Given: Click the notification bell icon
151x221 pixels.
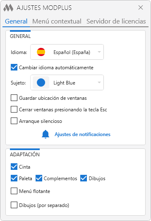Looking at the screenshot, I should click(x=46, y=134).
